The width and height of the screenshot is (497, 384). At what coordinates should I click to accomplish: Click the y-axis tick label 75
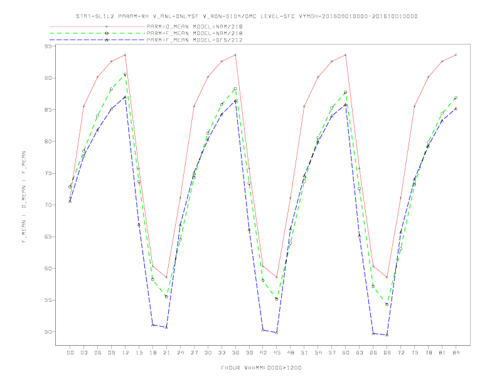point(48,173)
